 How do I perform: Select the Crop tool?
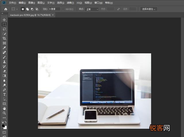tap(4, 38)
